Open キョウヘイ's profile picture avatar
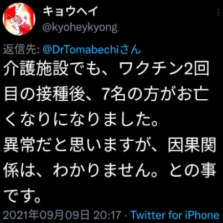 (19, 18)
